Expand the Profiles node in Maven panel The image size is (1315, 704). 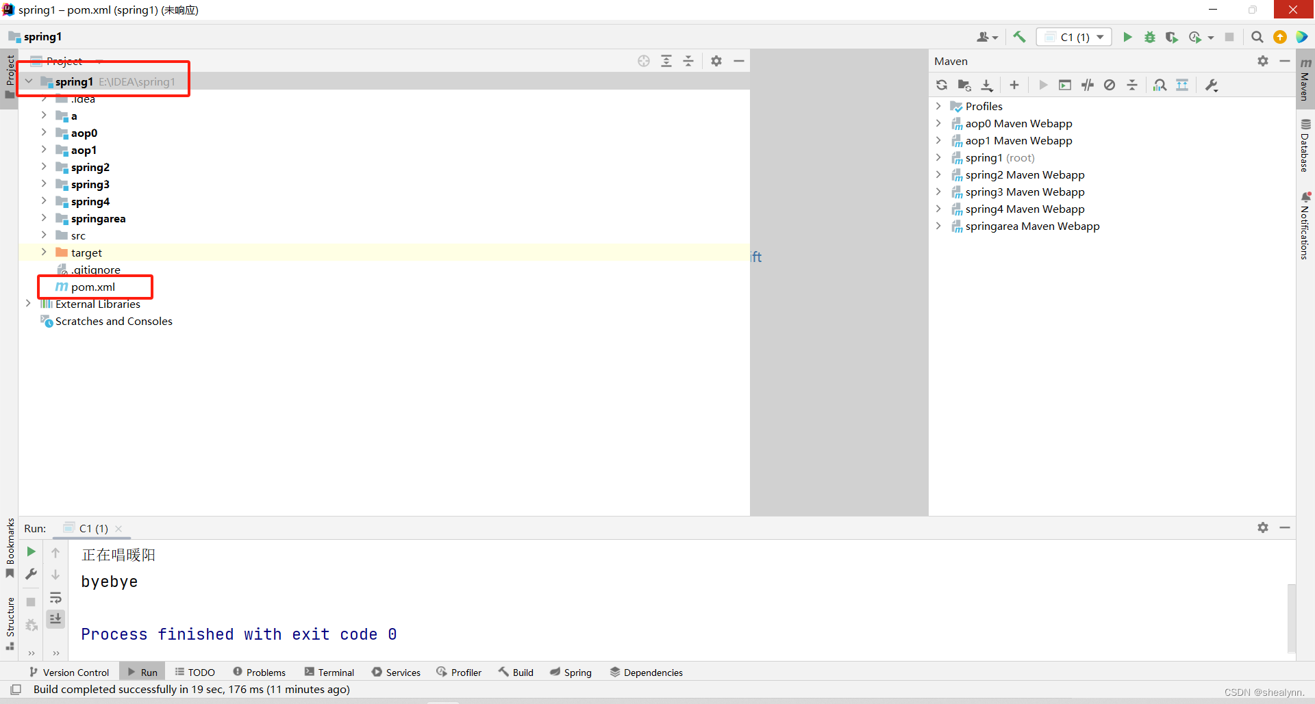[x=938, y=106]
